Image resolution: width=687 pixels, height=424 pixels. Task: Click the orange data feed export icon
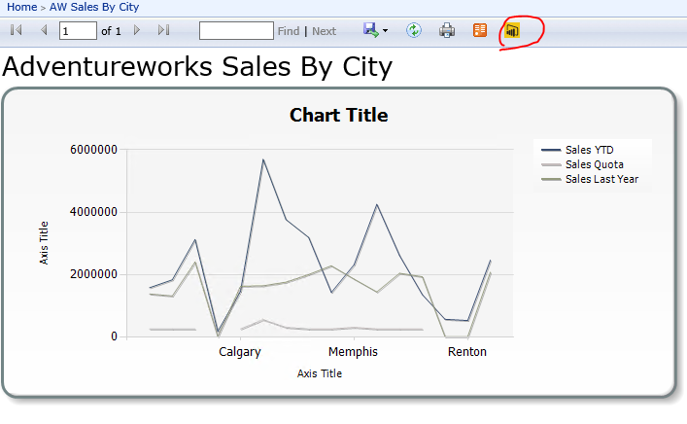coord(480,31)
